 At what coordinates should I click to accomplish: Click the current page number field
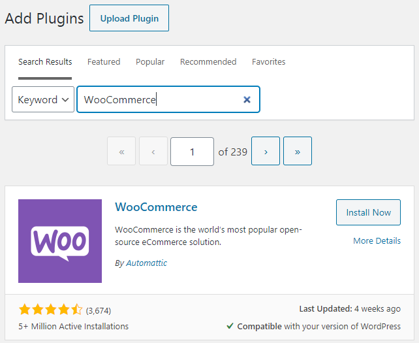tap(192, 152)
